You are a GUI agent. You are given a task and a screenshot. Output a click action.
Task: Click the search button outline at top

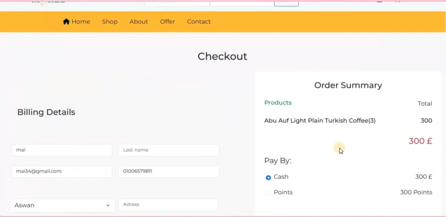tap(286, 3)
